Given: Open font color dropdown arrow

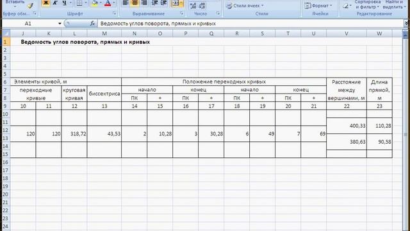Looking at the screenshot, I should coord(114,3).
